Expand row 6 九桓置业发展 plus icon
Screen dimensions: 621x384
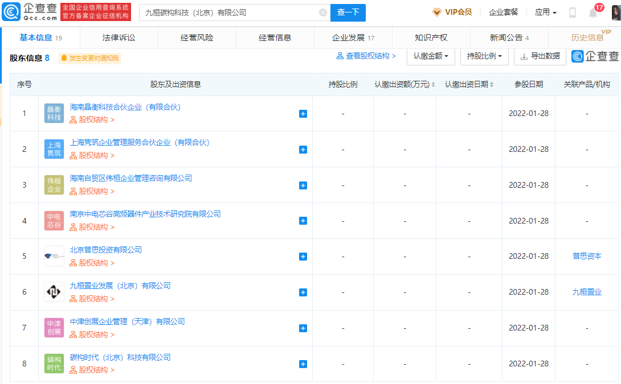tap(303, 292)
